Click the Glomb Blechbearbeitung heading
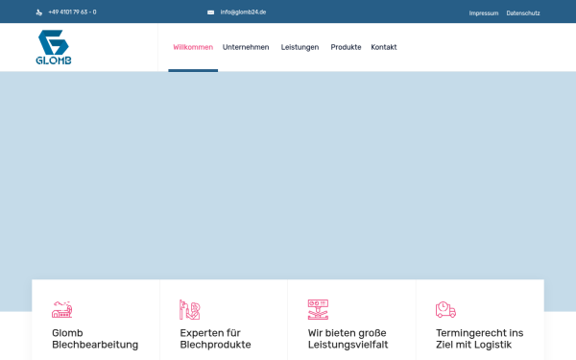Viewport: 576px width, 360px height. coord(95,339)
